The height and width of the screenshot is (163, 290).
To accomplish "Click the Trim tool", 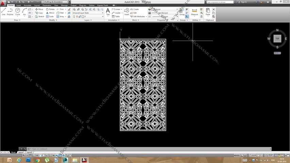I will [x=60, y=9].
